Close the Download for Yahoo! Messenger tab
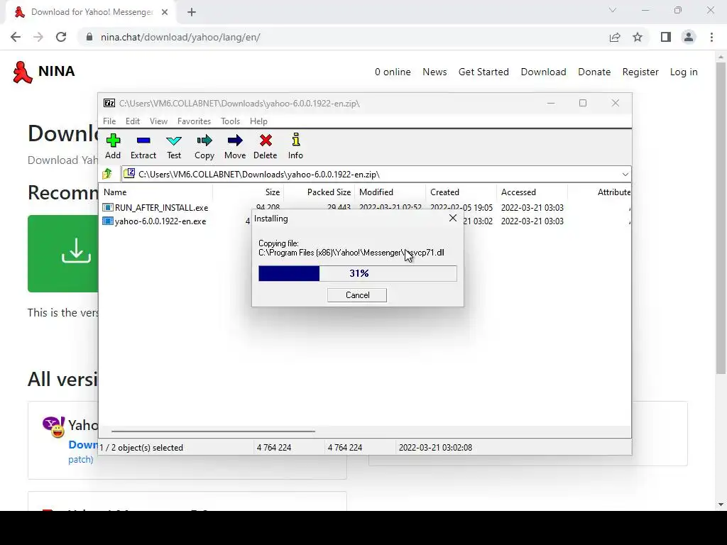Image resolution: width=727 pixels, height=545 pixels. pos(165,12)
